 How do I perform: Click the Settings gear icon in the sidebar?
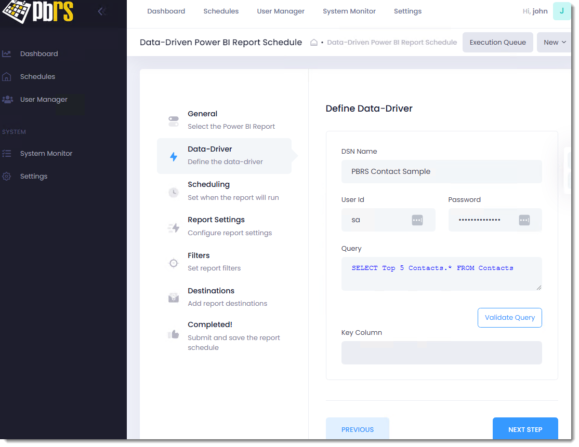click(x=7, y=177)
